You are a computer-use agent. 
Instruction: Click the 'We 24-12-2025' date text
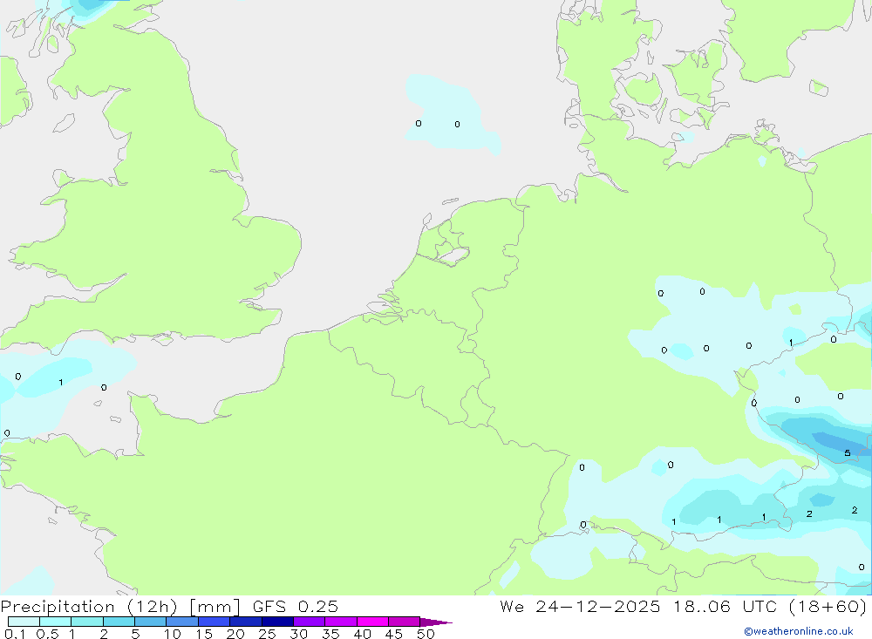pyautogui.click(x=580, y=607)
